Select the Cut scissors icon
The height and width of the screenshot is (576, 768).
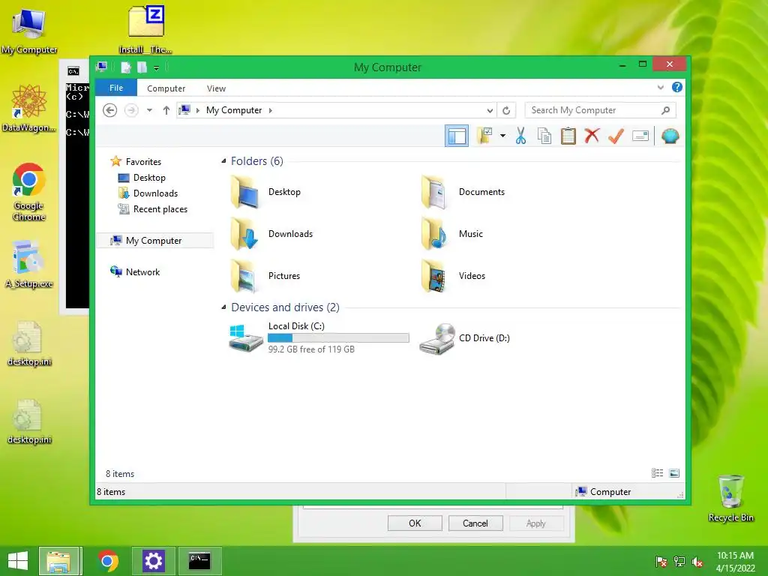coord(520,136)
